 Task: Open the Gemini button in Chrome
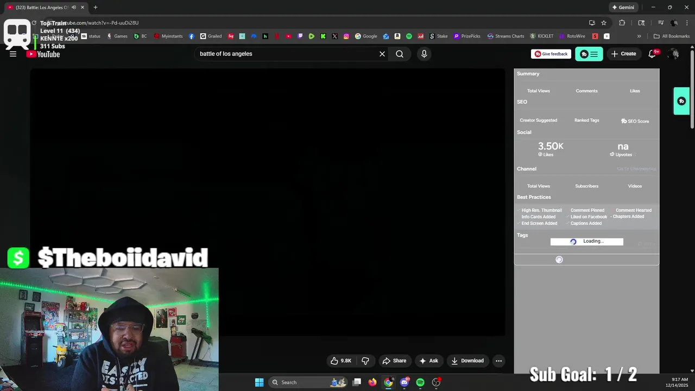pos(623,7)
